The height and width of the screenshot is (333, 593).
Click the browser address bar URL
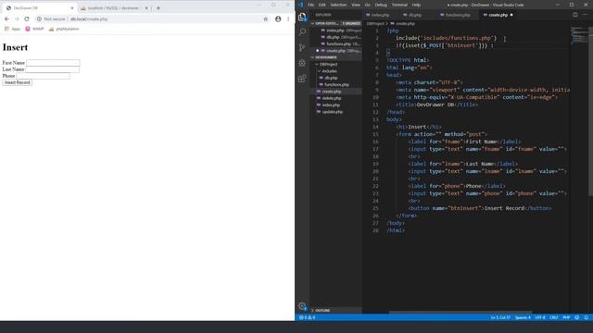tap(89, 18)
